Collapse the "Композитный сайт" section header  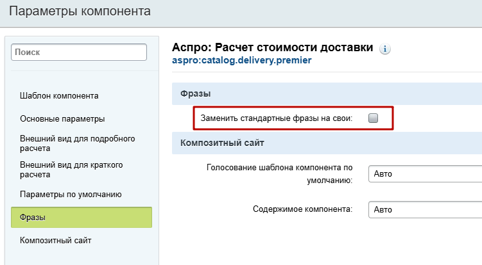[x=327, y=143]
